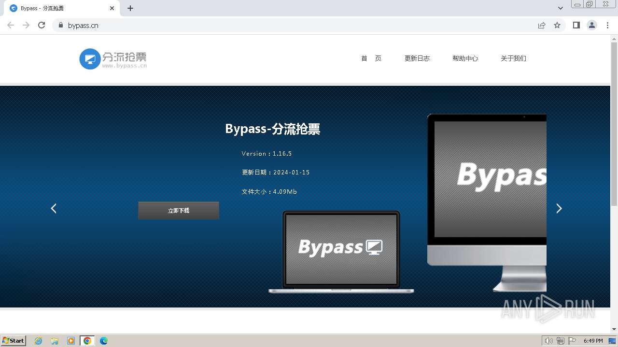This screenshot has width=618, height=347.
Task: Select the Bypass - 分流抢票 tab
Action: pyautogui.click(x=61, y=8)
